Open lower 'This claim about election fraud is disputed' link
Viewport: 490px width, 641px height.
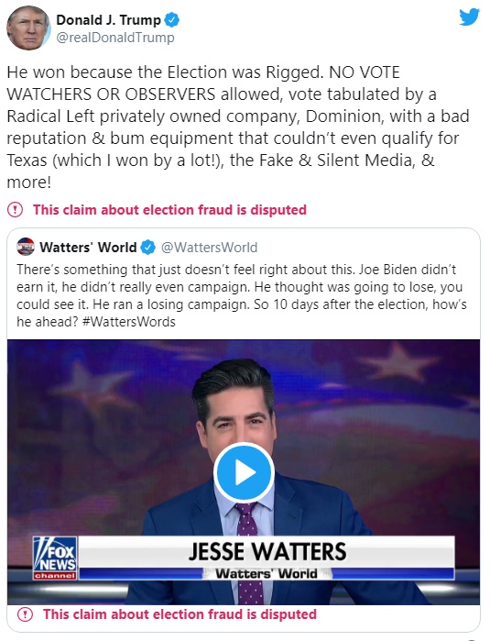point(180,614)
